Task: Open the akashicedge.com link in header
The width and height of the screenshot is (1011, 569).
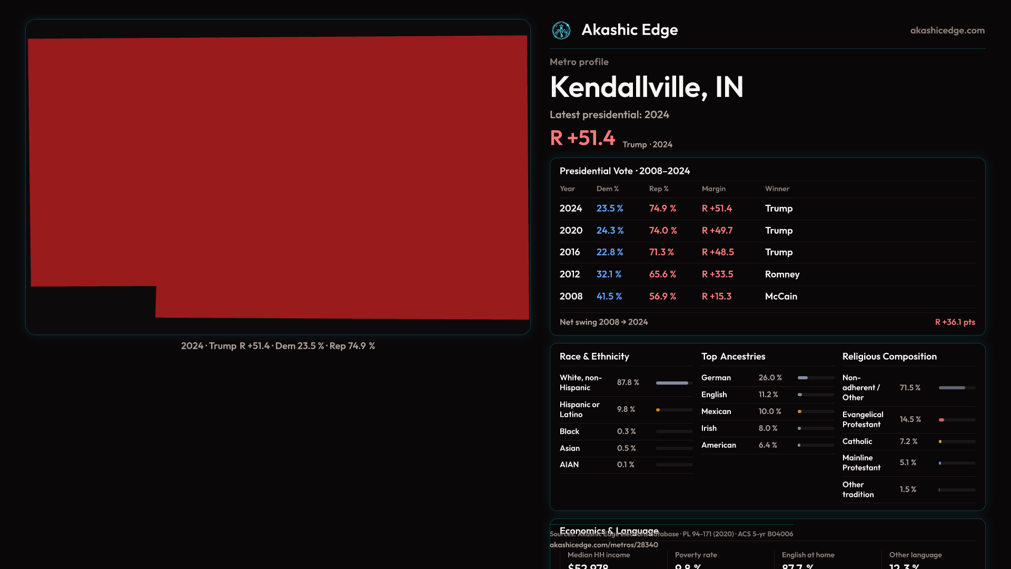Action: [x=947, y=31]
